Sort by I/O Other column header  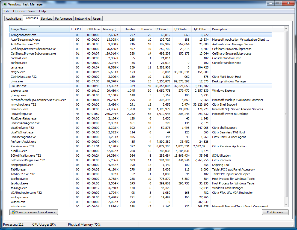tap(201, 29)
